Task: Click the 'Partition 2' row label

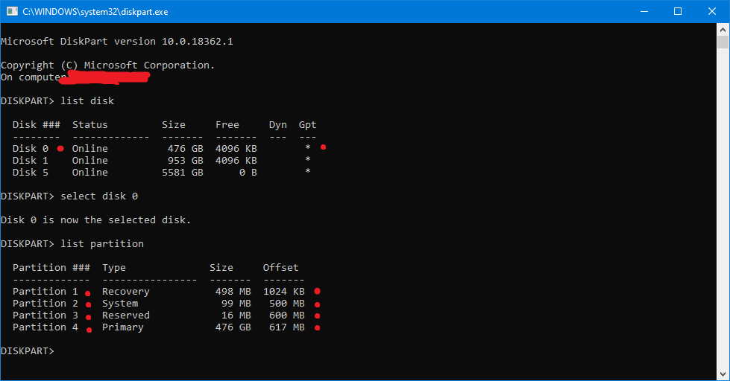Action: [45, 304]
